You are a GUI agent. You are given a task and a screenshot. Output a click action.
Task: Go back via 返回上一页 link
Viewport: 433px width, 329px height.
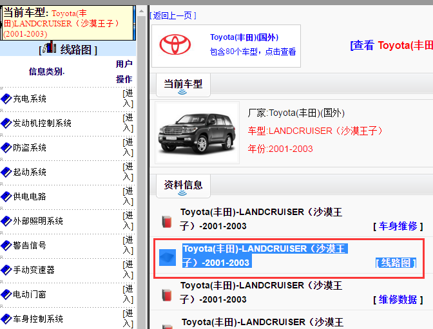pos(173,15)
